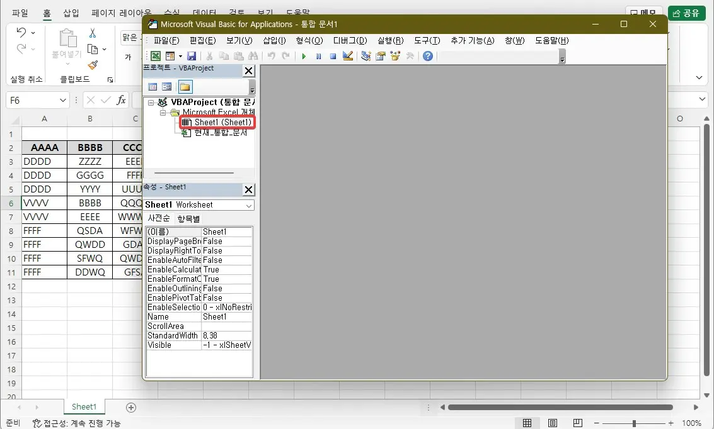Open the Excel Name Box dropdown
Viewport: 714px width, 429px height.
63,101
